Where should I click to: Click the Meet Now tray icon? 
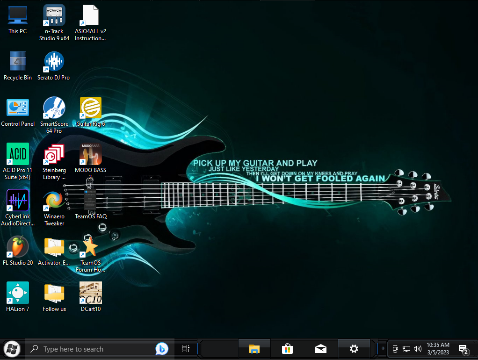[395, 349]
